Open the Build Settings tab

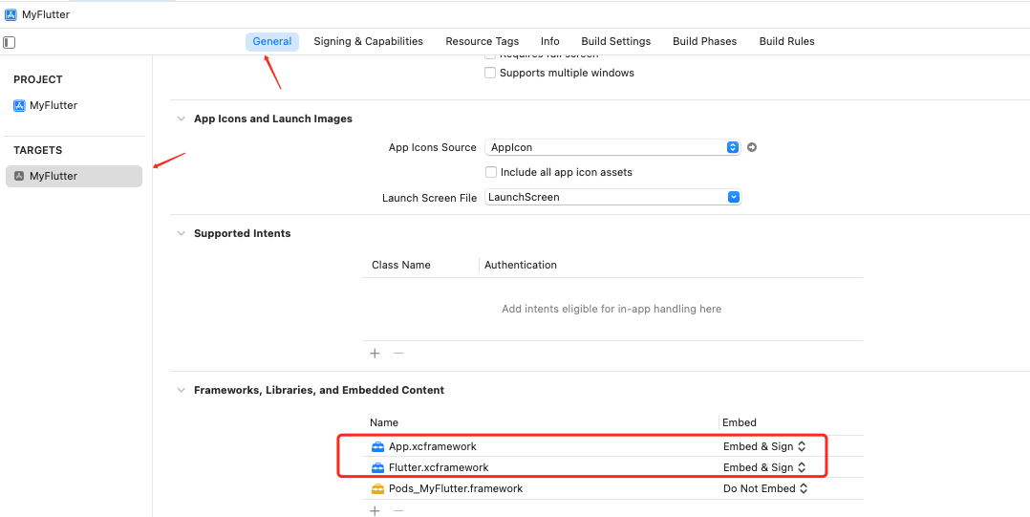point(615,42)
